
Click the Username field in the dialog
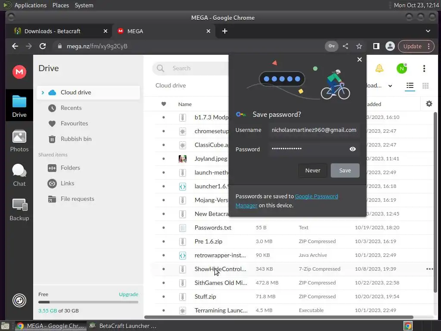[314, 130]
